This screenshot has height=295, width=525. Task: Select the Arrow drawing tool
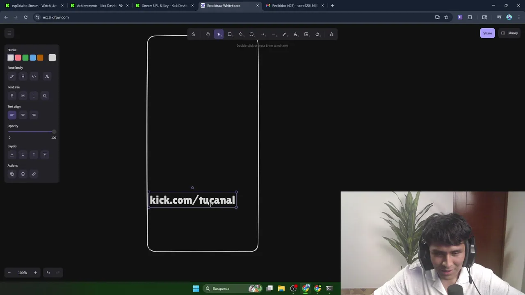[x=262, y=34]
